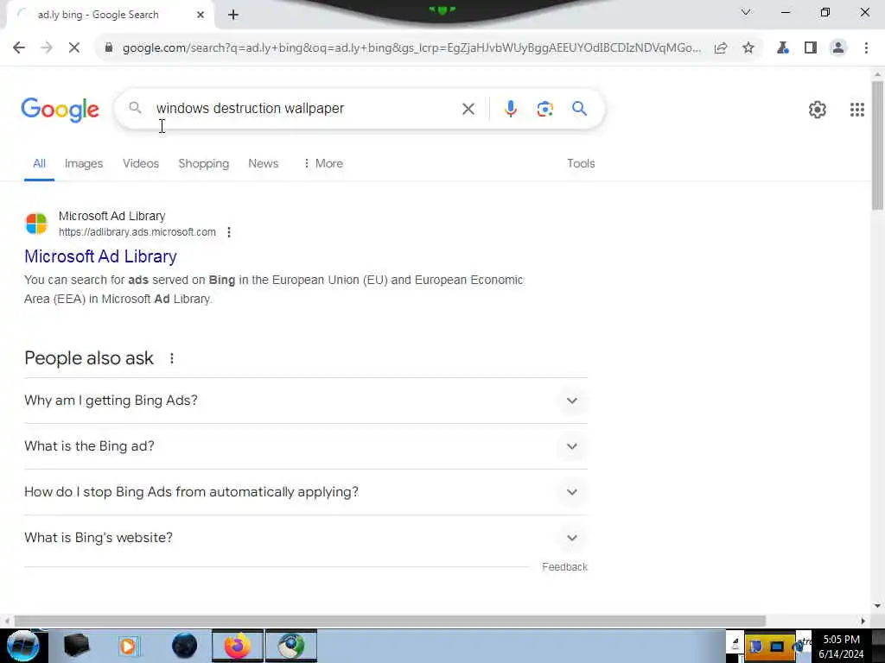The image size is (885, 663).
Task: Click the Google logo
Action: click(x=60, y=110)
